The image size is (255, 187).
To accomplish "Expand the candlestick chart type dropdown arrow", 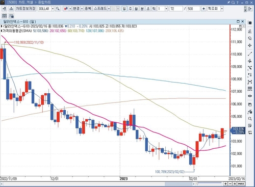I will (70, 9).
